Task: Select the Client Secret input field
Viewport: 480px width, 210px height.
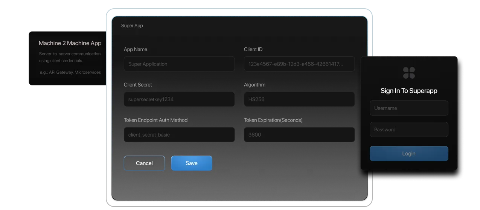Action: pos(179,99)
